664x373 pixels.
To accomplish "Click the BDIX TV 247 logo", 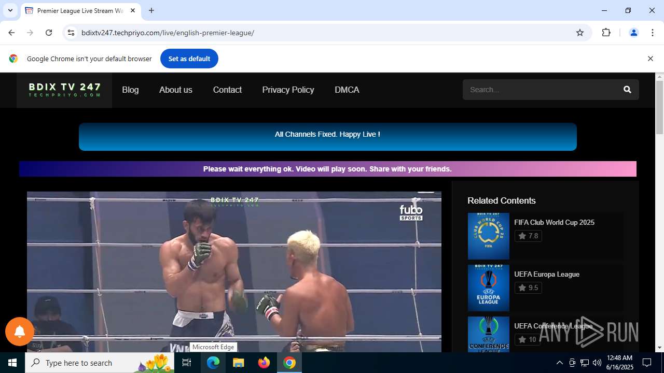I will [64, 90].
